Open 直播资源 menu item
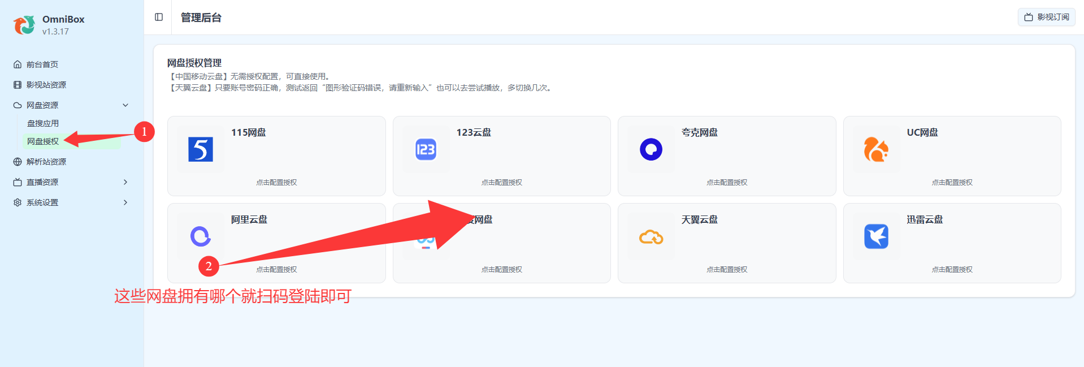Image resolution: width=1084 pixels, height=367 pixels. point(42,182)
